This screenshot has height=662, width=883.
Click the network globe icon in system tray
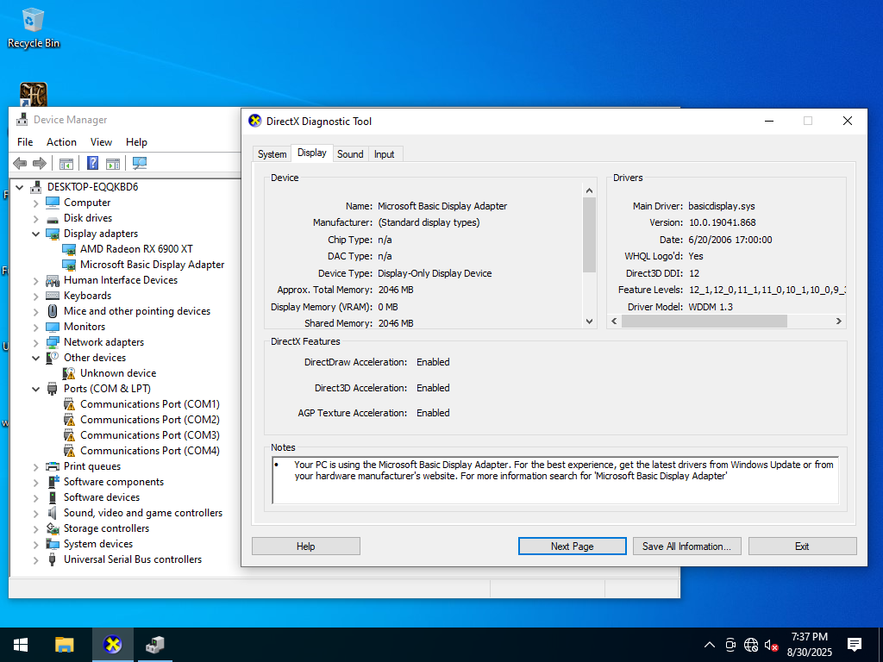coord(751,645)
